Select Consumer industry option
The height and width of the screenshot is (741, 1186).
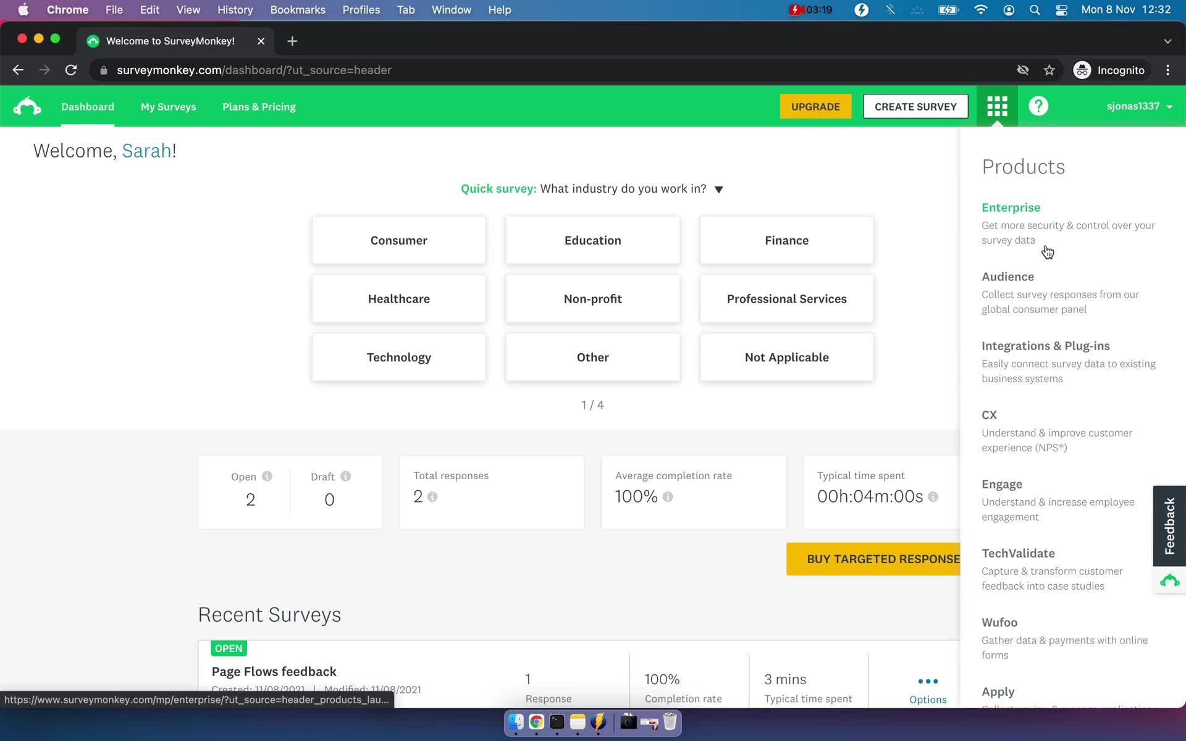pos(399,240)
